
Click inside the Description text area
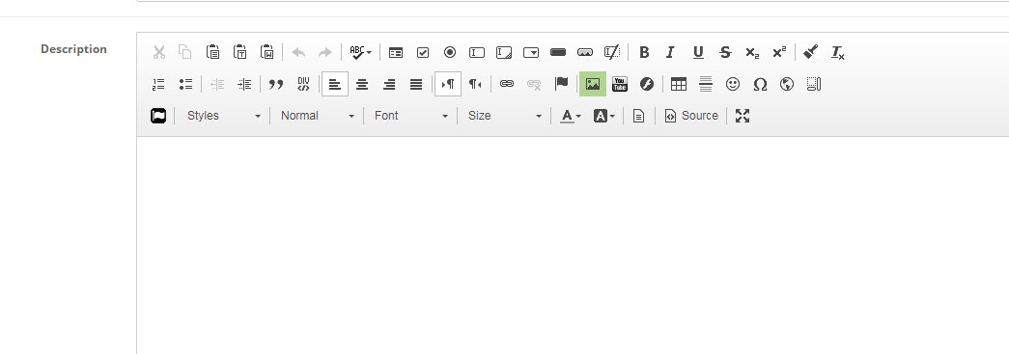pyautogui.click(x=573, y=245)
